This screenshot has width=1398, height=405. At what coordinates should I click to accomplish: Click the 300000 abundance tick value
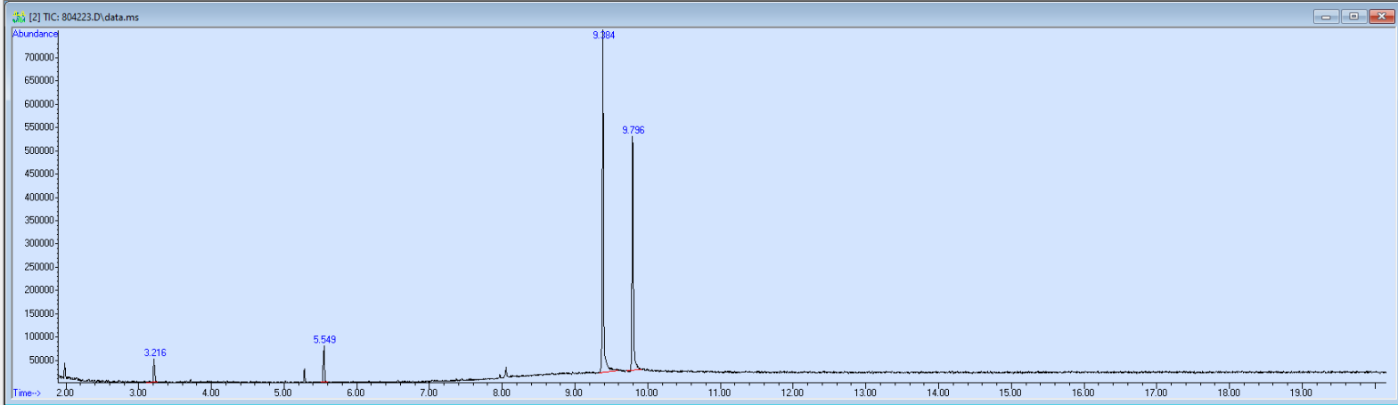coord(38,243)
